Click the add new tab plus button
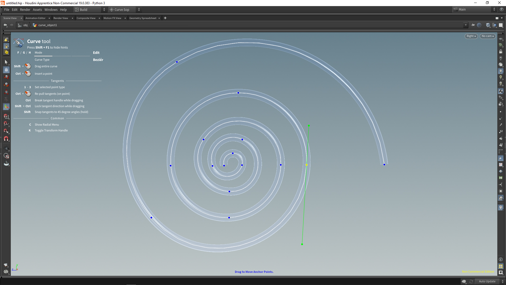Viewport: 506px width, 285px height. [166, 18]
